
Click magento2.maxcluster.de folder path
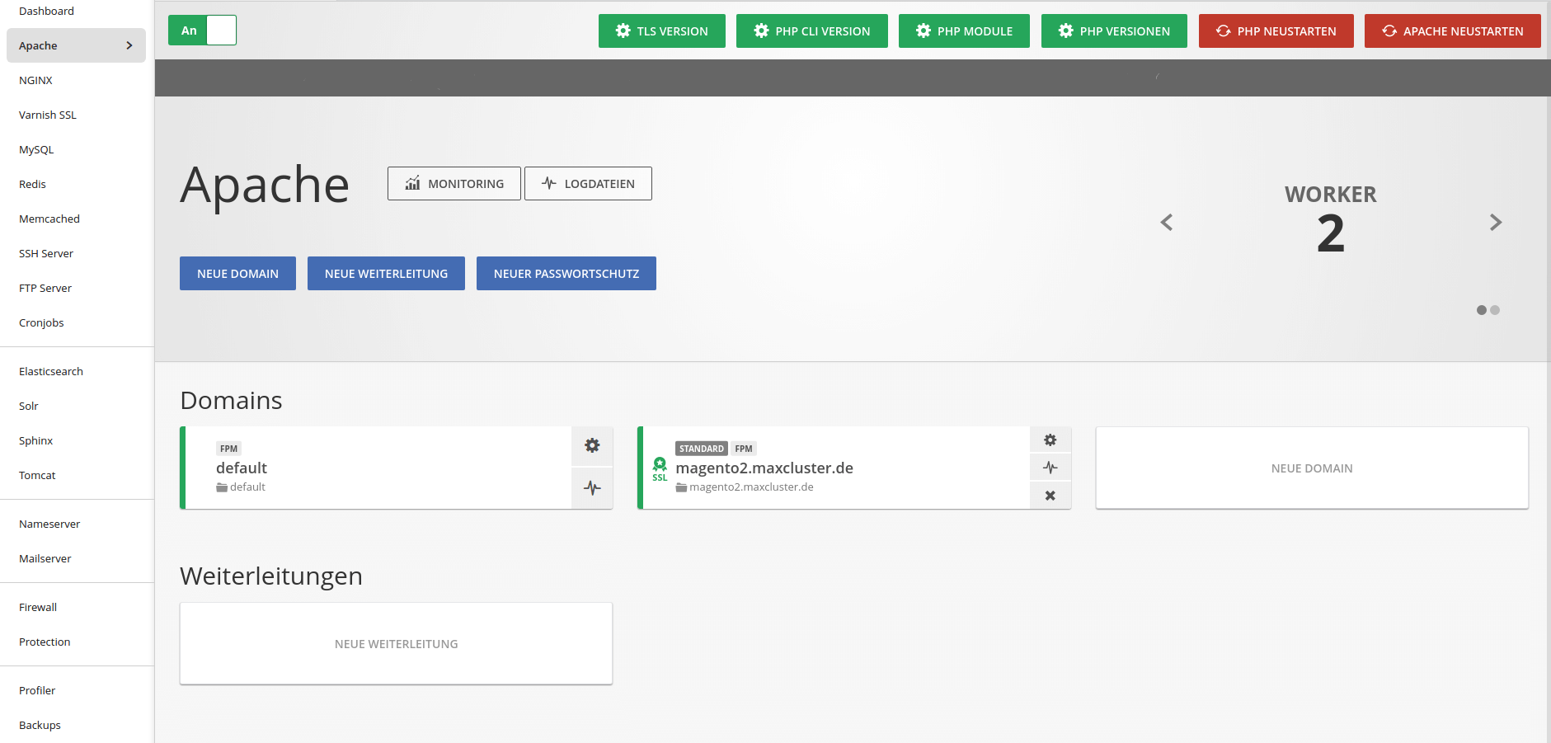745,487
